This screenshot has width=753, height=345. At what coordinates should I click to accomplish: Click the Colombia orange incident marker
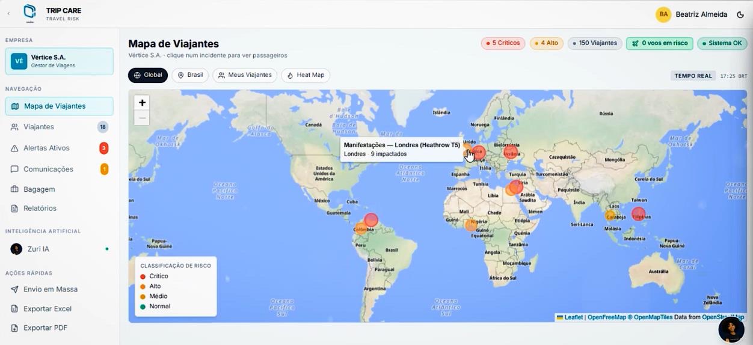coord(361,228)
